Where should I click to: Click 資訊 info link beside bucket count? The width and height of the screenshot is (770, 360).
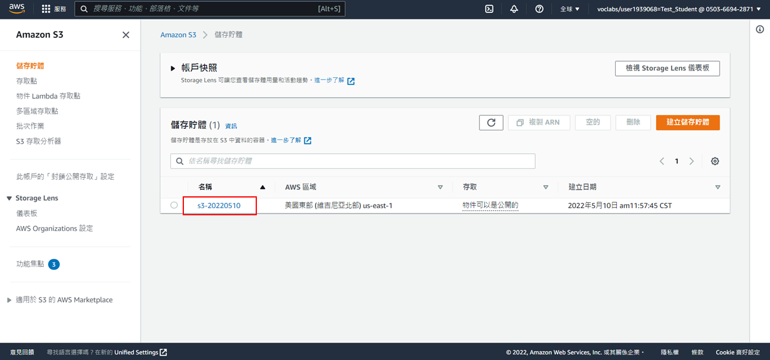coord(231,126)
